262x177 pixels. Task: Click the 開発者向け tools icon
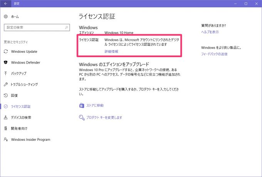[6, 128]
